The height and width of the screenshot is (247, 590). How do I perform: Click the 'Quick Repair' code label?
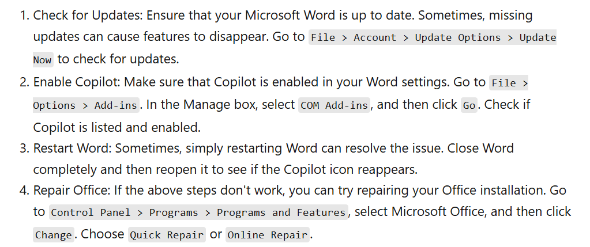[167, 234]
